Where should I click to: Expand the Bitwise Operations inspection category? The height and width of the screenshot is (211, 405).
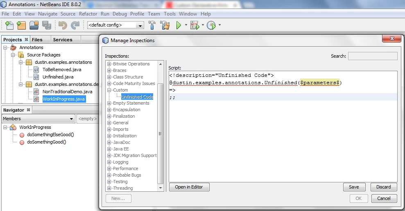pos(109,64)
